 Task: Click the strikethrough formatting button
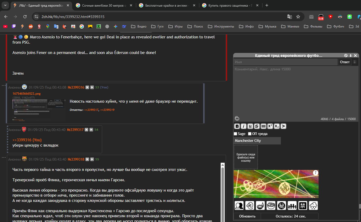click(257, 126)
